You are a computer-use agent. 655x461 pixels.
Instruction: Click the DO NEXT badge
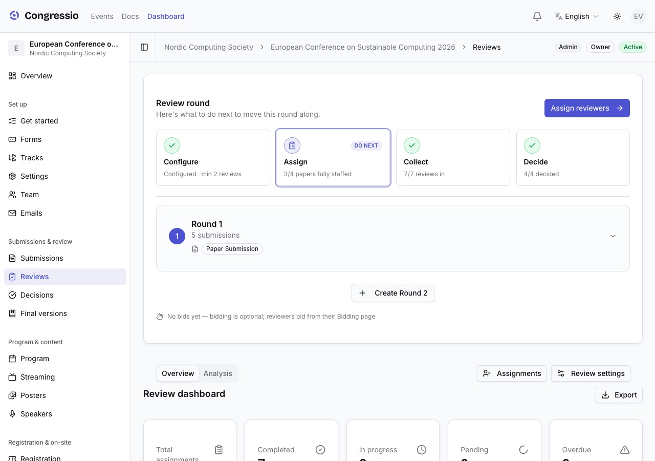point(366,145)
